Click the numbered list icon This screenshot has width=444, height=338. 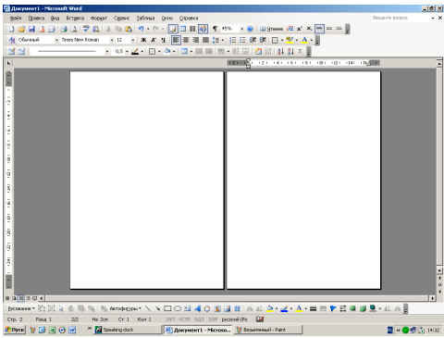tap(233, 40)
